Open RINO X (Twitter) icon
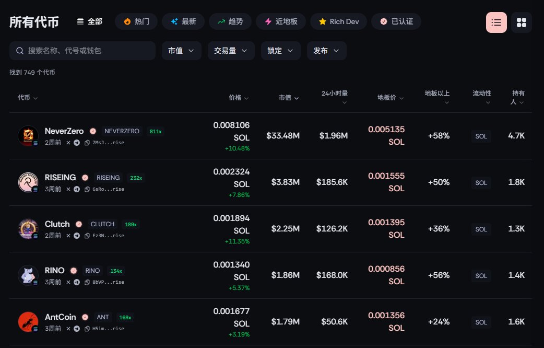The width and height of the screenshot is (544, 348). [68, 282]
